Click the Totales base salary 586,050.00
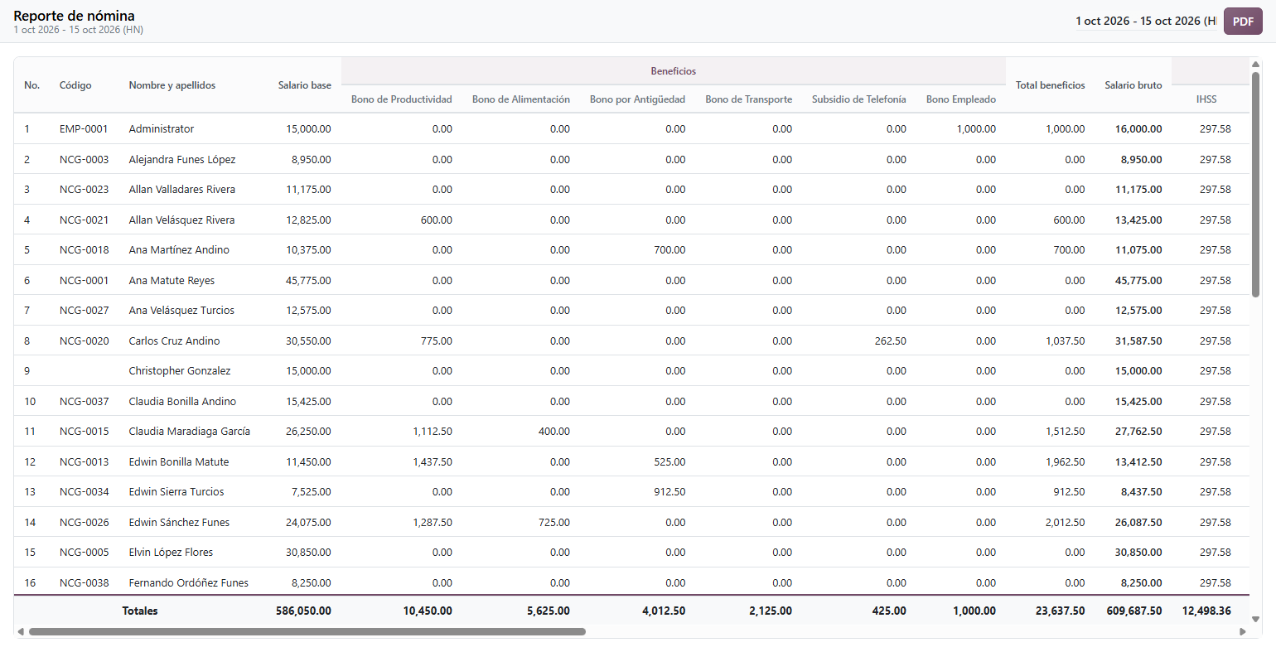This screenshot has width=1276, height=652. (303, 611)
